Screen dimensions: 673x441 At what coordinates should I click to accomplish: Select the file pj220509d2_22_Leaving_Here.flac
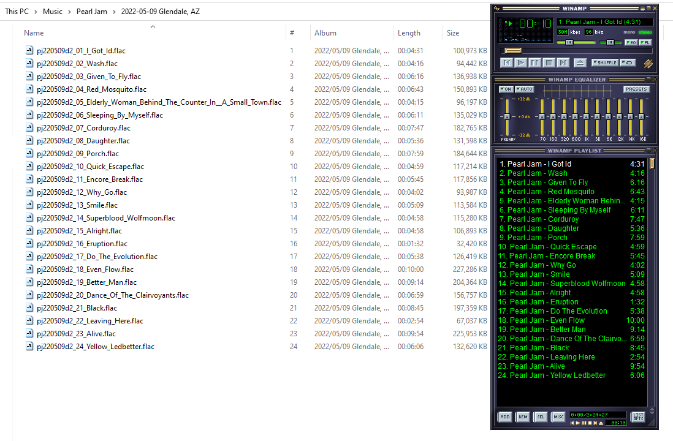90,321
